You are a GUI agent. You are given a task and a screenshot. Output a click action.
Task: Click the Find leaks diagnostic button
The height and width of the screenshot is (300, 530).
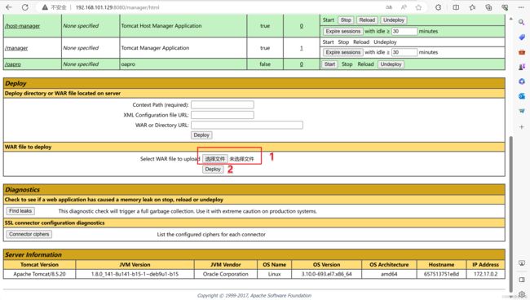click(x=20, y=211)
